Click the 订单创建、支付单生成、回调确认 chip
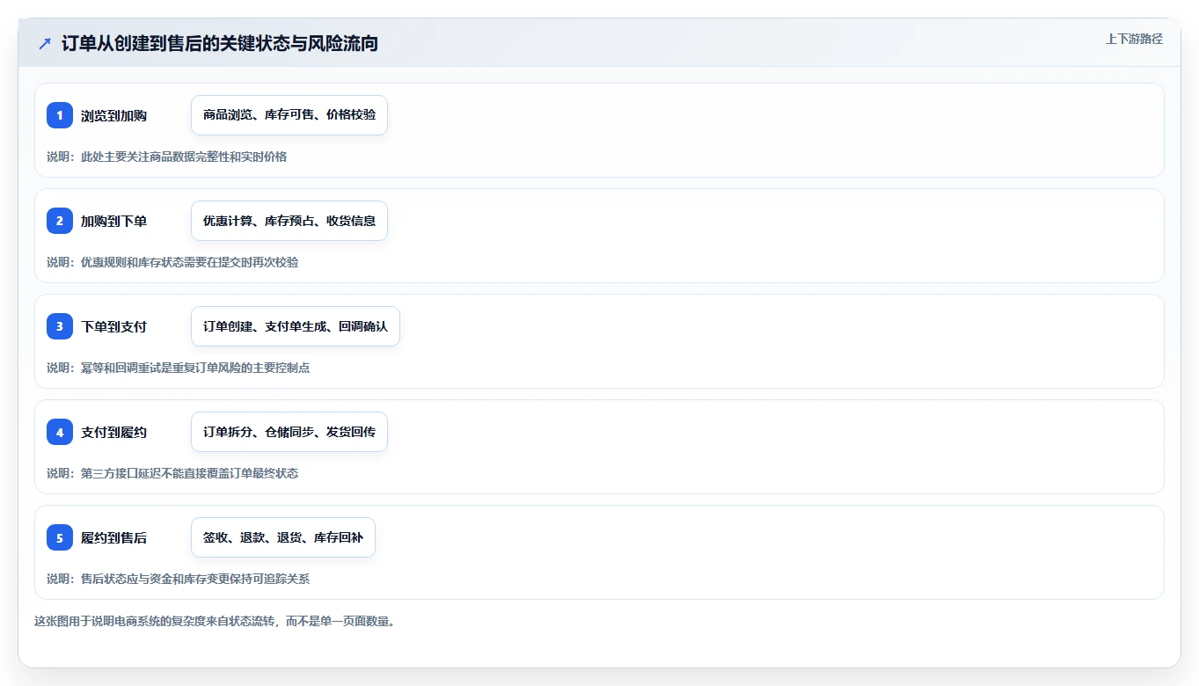1199x686 pixels. coord(296,326)
